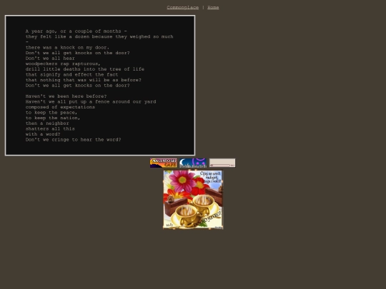386x289 pixels.
Task: Click the line 'there was a knock on my door.'
Action: pos(67,47)
